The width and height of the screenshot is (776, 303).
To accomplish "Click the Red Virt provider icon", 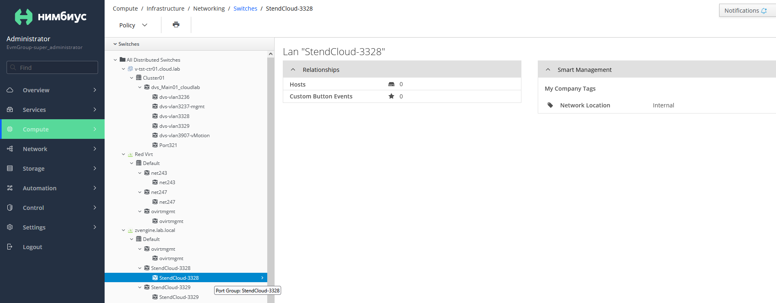I will pos(130,154).
